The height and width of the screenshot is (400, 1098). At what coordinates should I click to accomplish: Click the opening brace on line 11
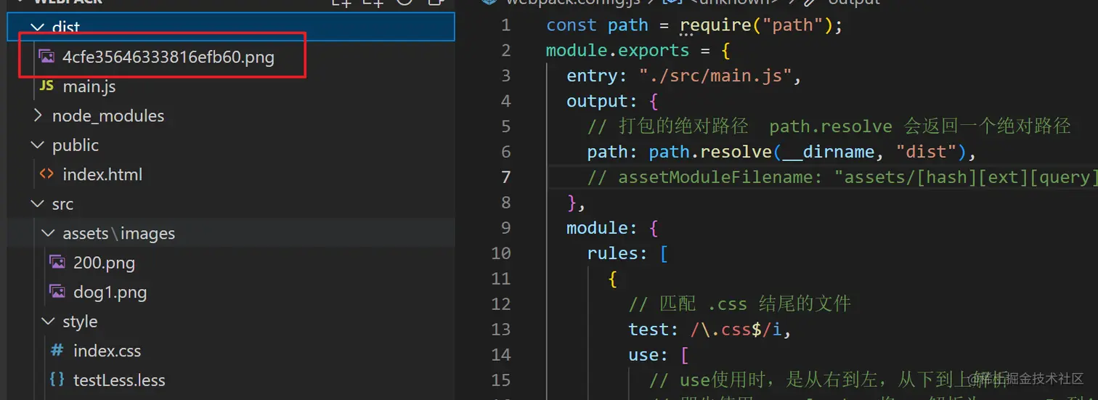[613, 279]
